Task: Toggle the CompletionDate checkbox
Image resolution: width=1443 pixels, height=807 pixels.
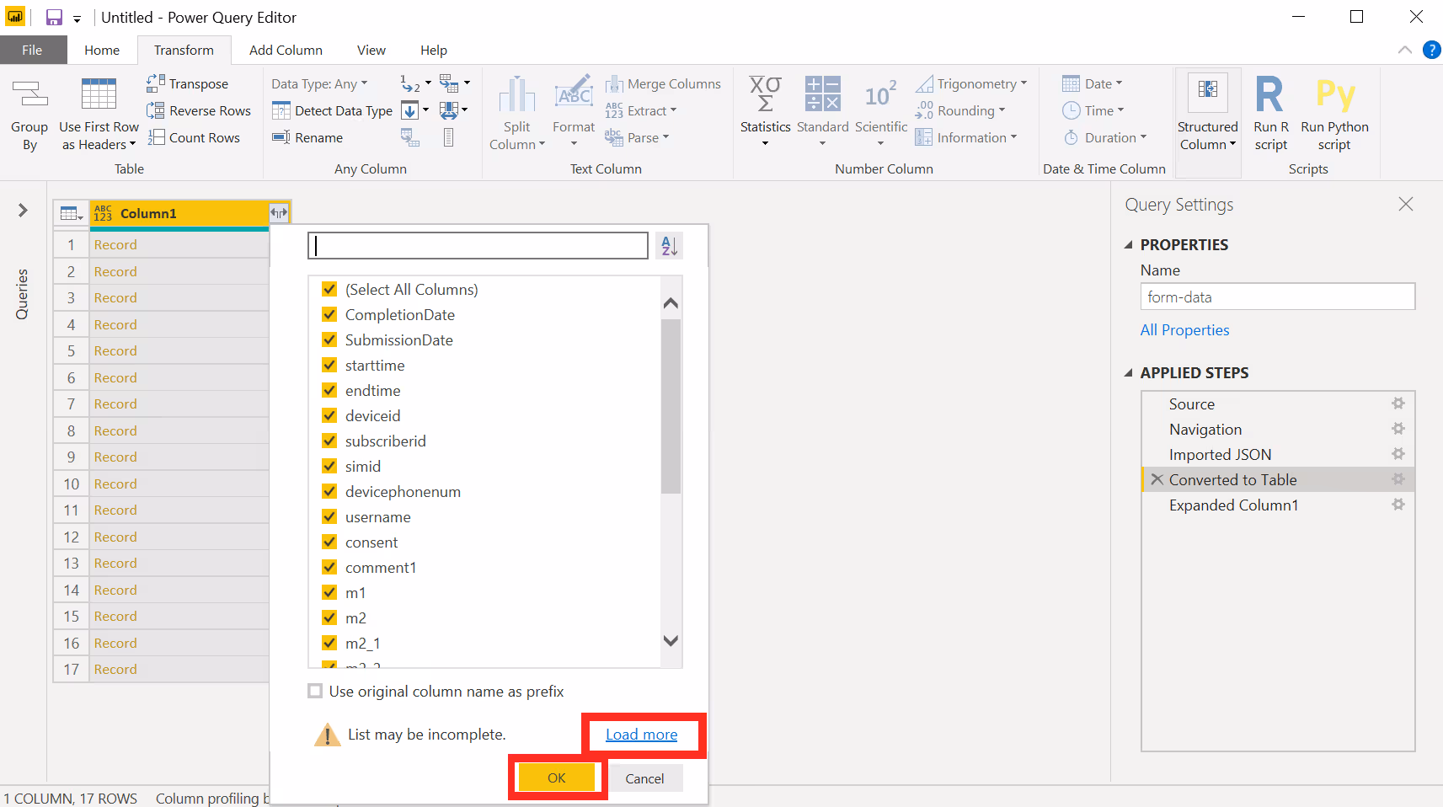Action: pos(329,314)
